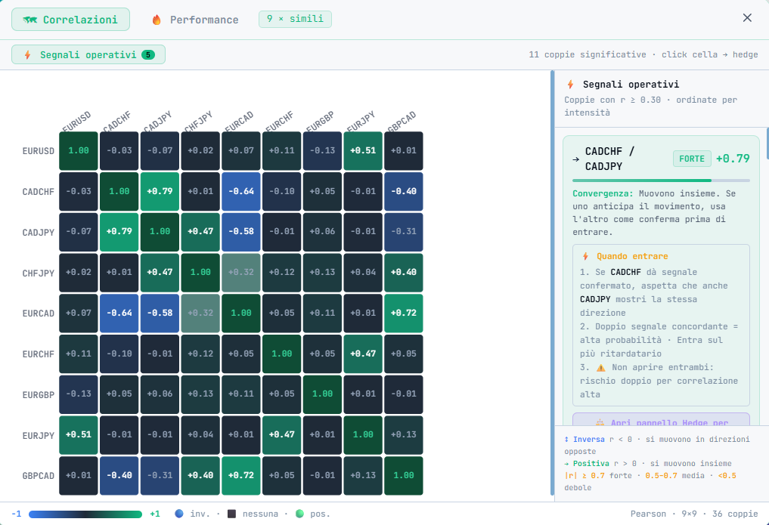Select the EURGBP row, EURUSD column -0.13 cell
Image resolution: width=769 pixels, height=525 pixels.
pyautogui.click(x=79, y=394)
